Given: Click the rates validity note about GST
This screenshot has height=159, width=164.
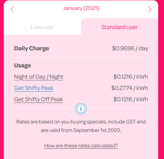Looking at the screenshot, I should click(81, 126).
